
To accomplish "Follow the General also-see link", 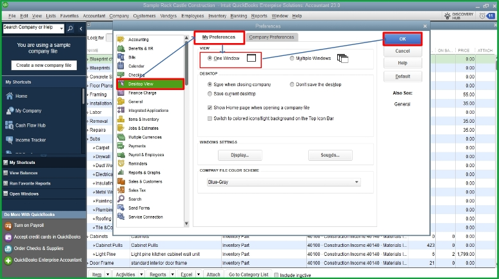I will (402, 104).
